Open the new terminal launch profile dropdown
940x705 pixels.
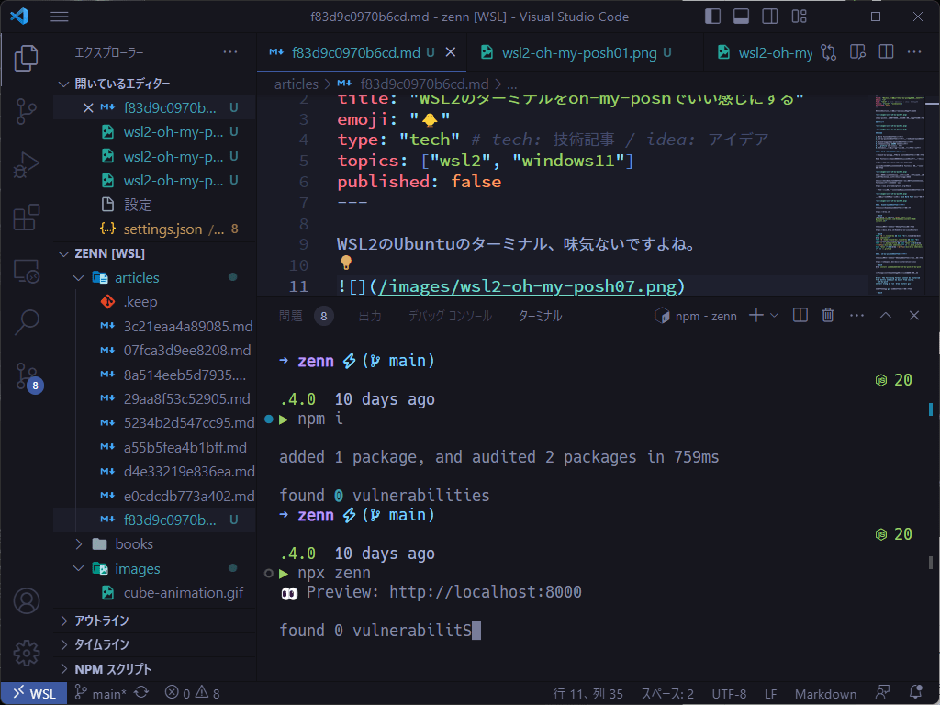(x=774, y=316)
